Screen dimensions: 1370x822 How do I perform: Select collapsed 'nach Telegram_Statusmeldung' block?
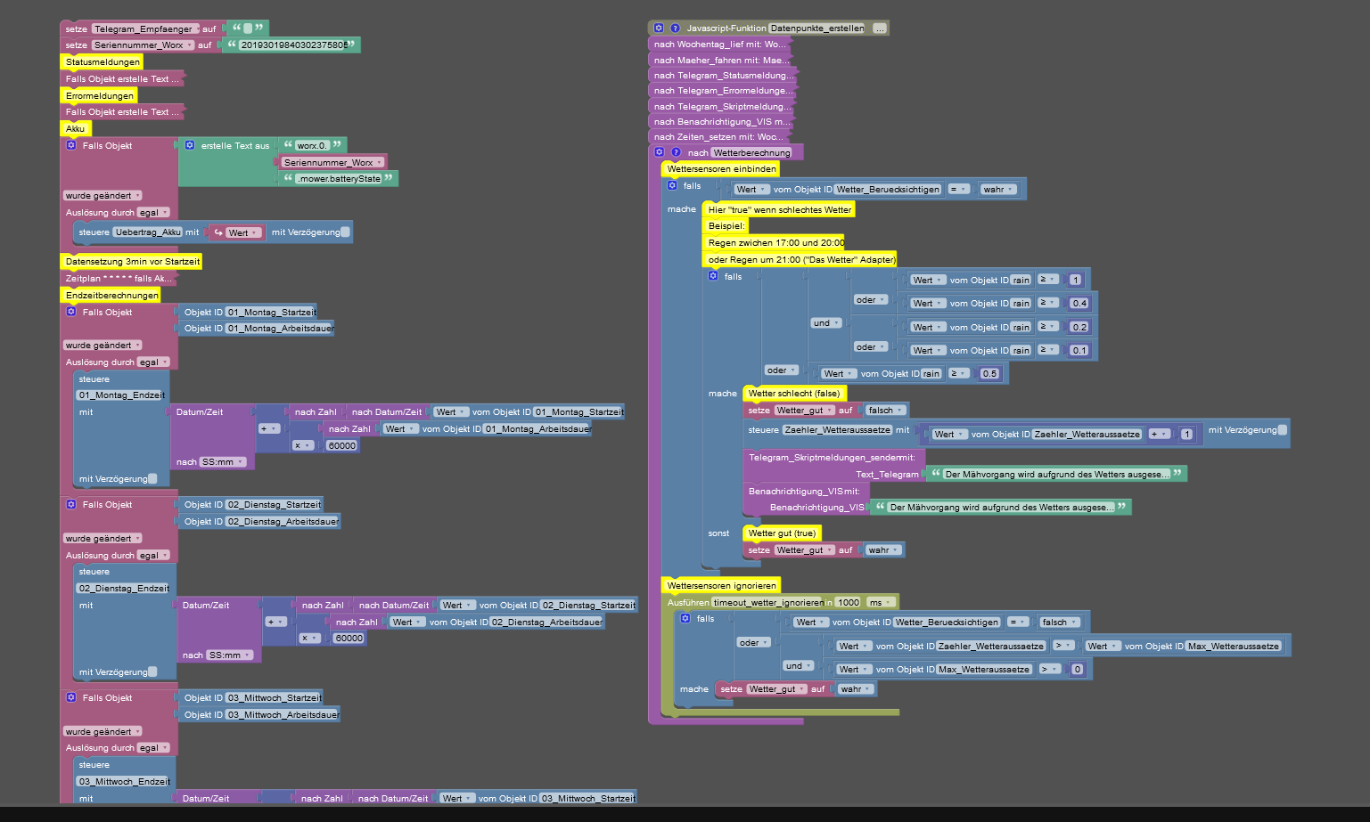pyautogui.click(x=723, y=76)
